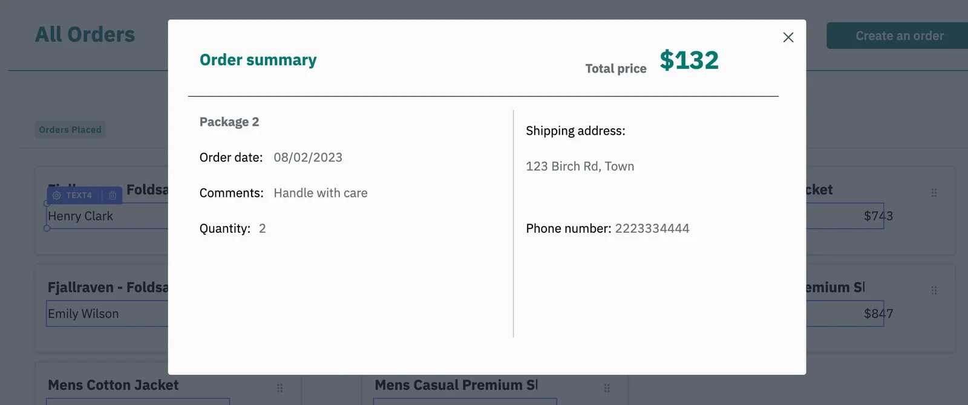Open settings gear on the TEXT4 element

pos(56,195)
